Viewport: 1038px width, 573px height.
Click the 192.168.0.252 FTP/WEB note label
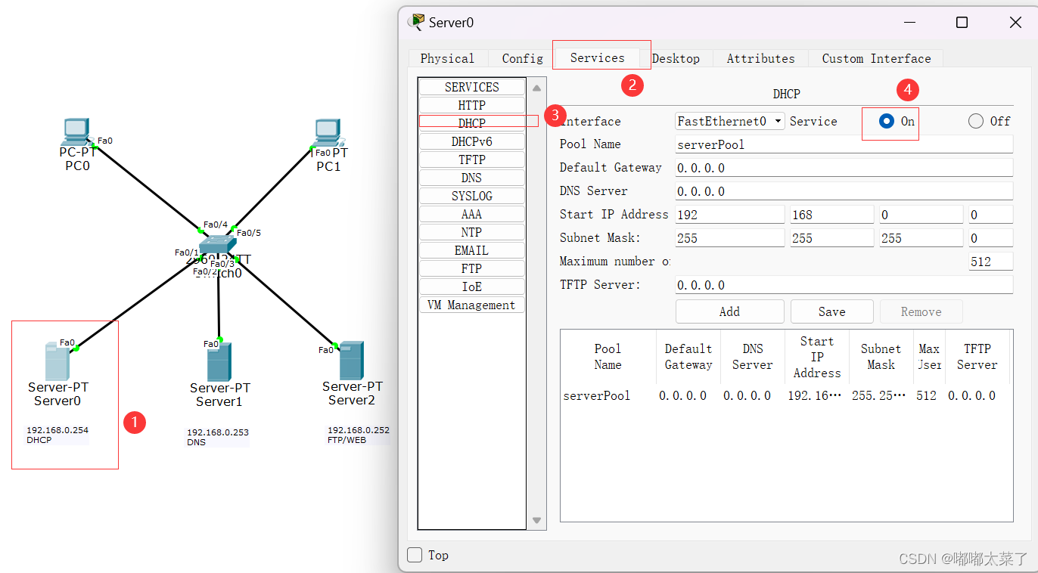[359, 435]
